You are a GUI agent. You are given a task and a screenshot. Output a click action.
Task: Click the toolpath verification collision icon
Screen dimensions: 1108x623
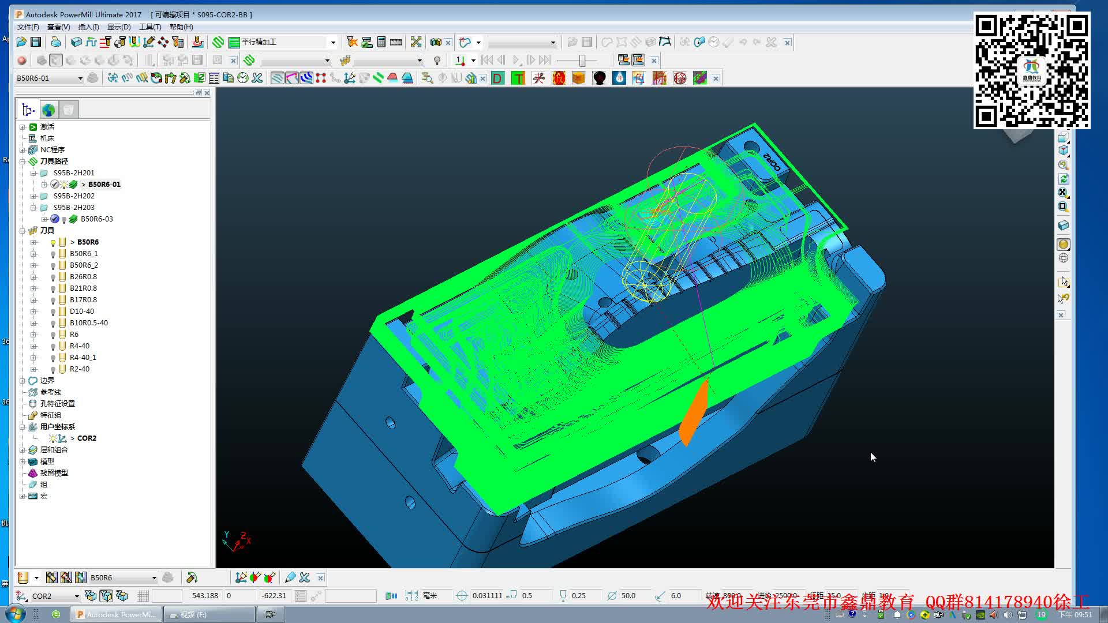point(352,42)
